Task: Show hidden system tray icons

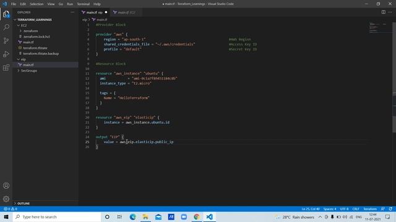Action: point(320,216)
